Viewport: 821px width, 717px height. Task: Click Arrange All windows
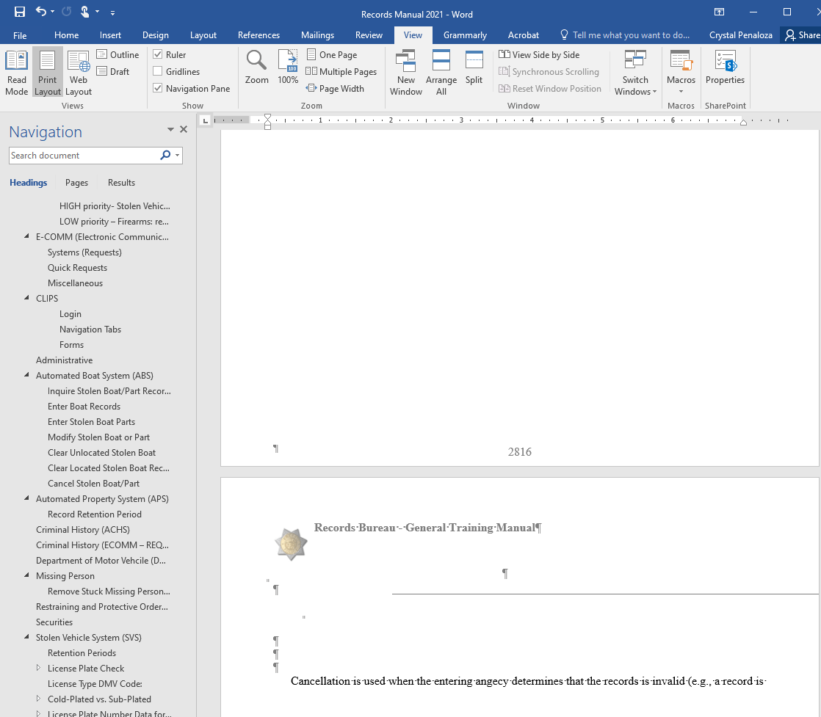[x=441, y=73]
